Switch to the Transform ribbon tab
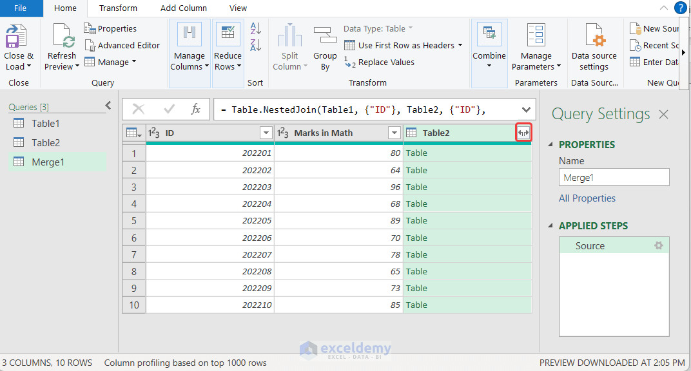 click(118, 8)
